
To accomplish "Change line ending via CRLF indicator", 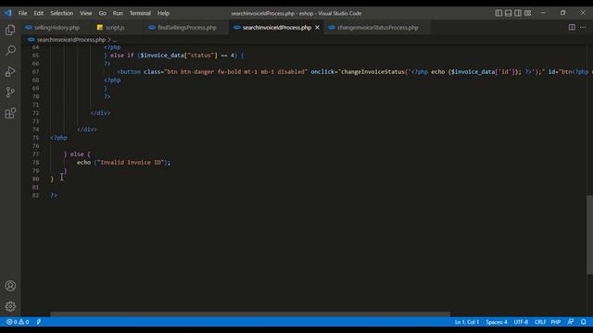I will pos(540,322).
